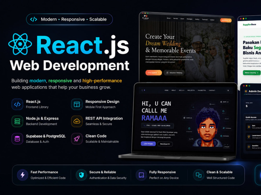Click the Scalable & Maintainable caption

(102, 142)
